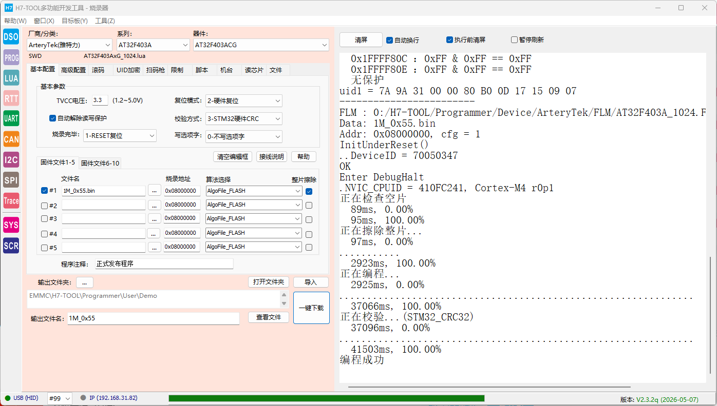Open 复位模式 dropdown
The width and height of the screenshot is (717, 406).
click(x=243, y=101)
